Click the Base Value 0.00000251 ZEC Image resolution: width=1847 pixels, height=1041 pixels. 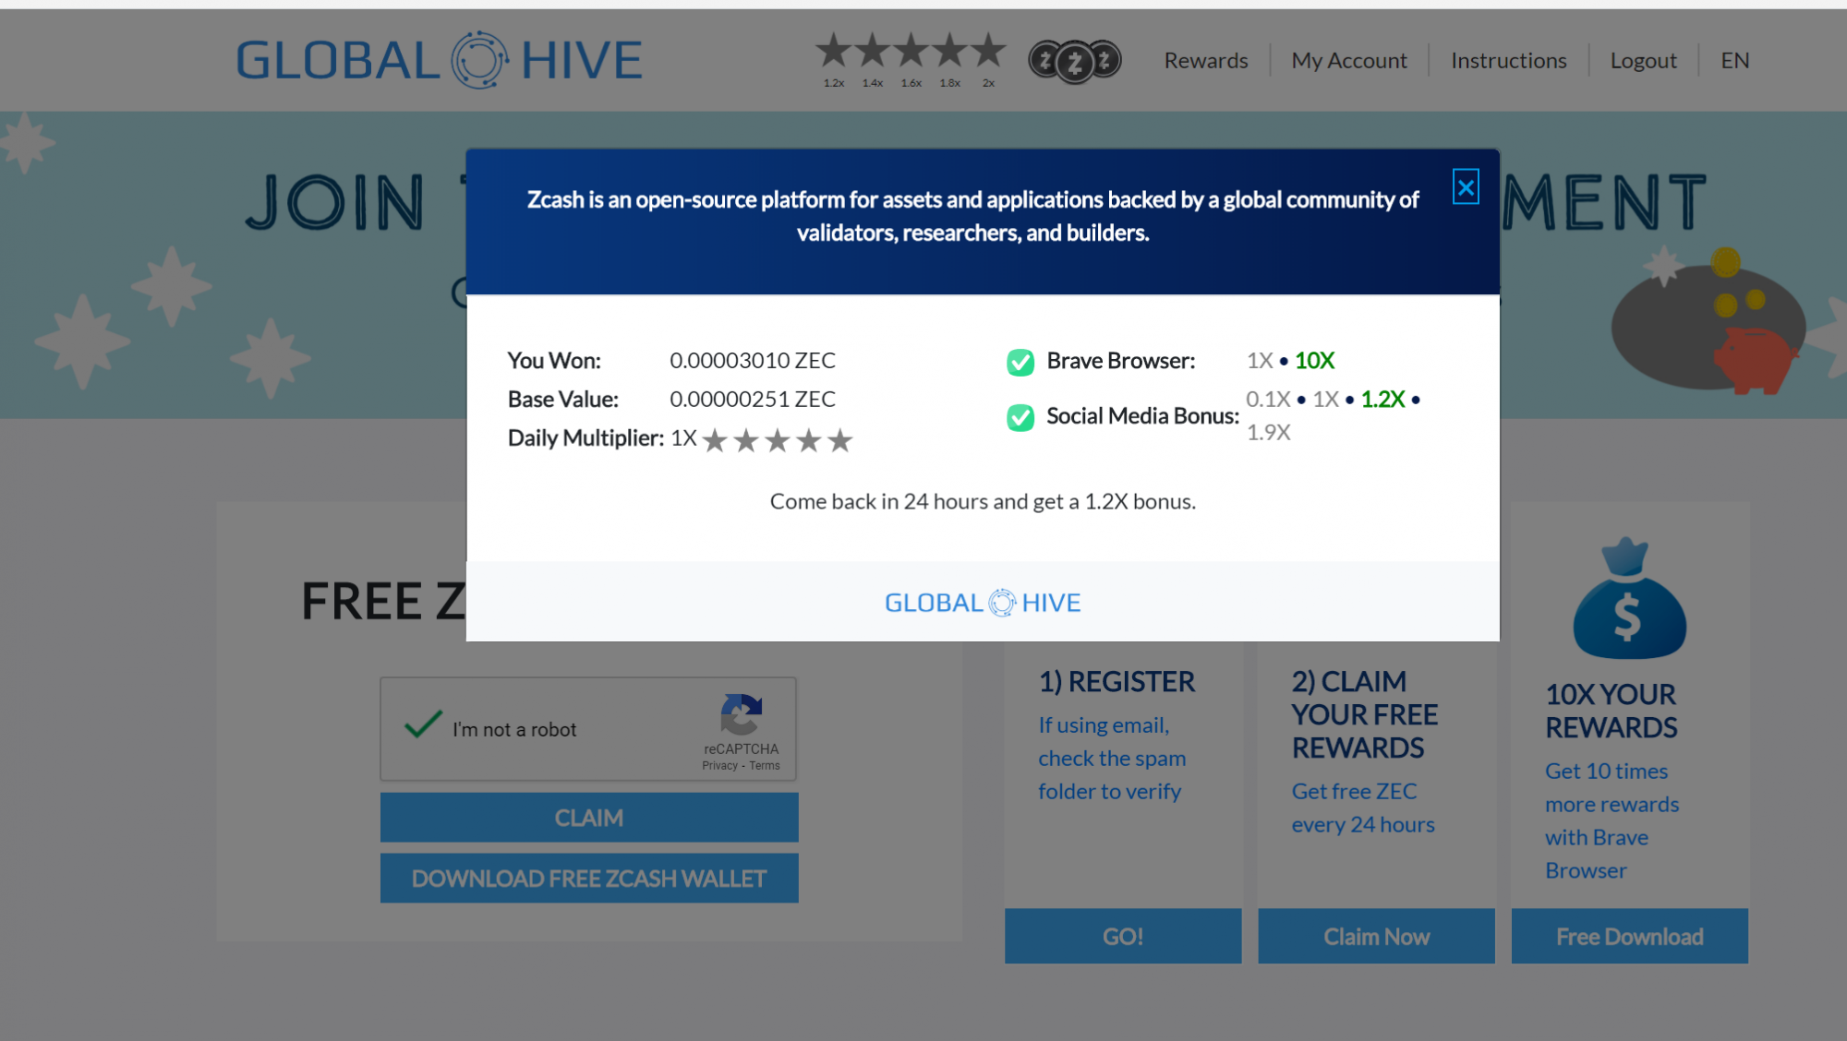point(753,400)
